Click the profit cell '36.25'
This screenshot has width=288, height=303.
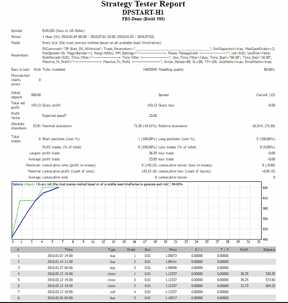coord(244,280)
